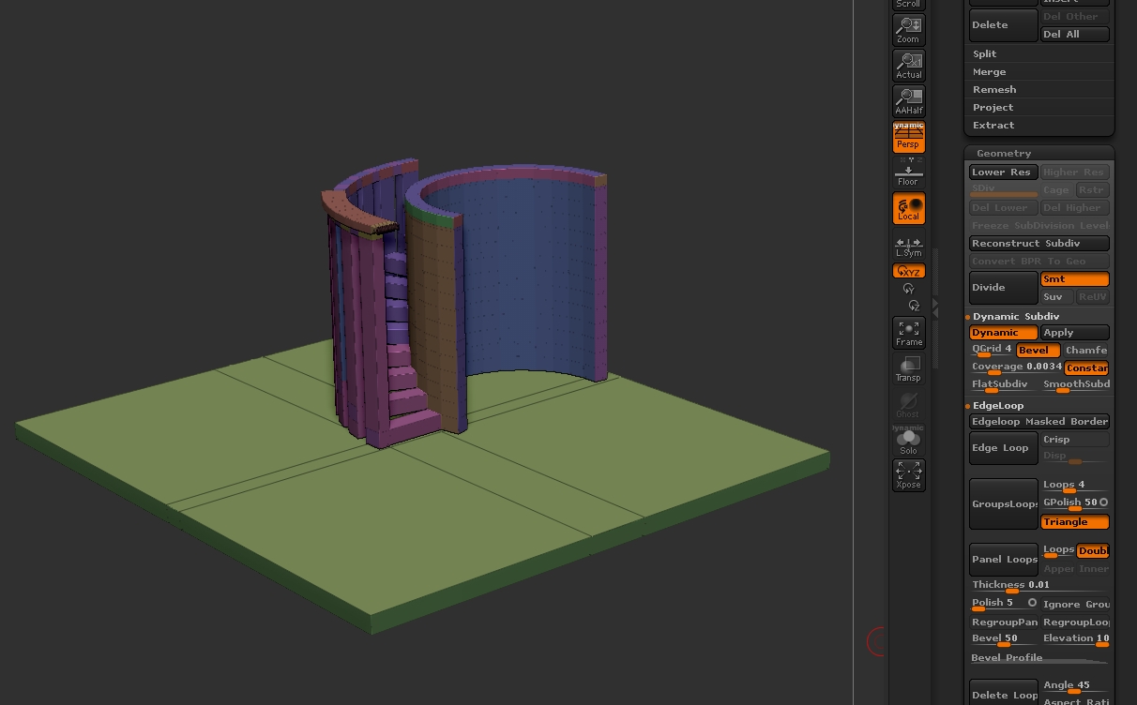1137x705 pixels.
Task: Open the Remesh menu item
Action: 994,90
